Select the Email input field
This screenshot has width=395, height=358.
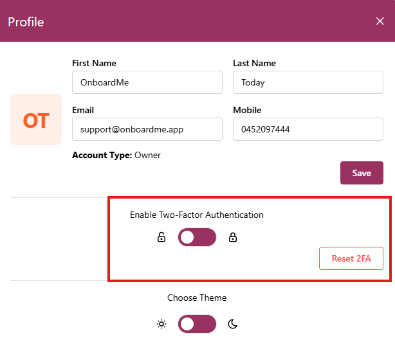[147, 129]
